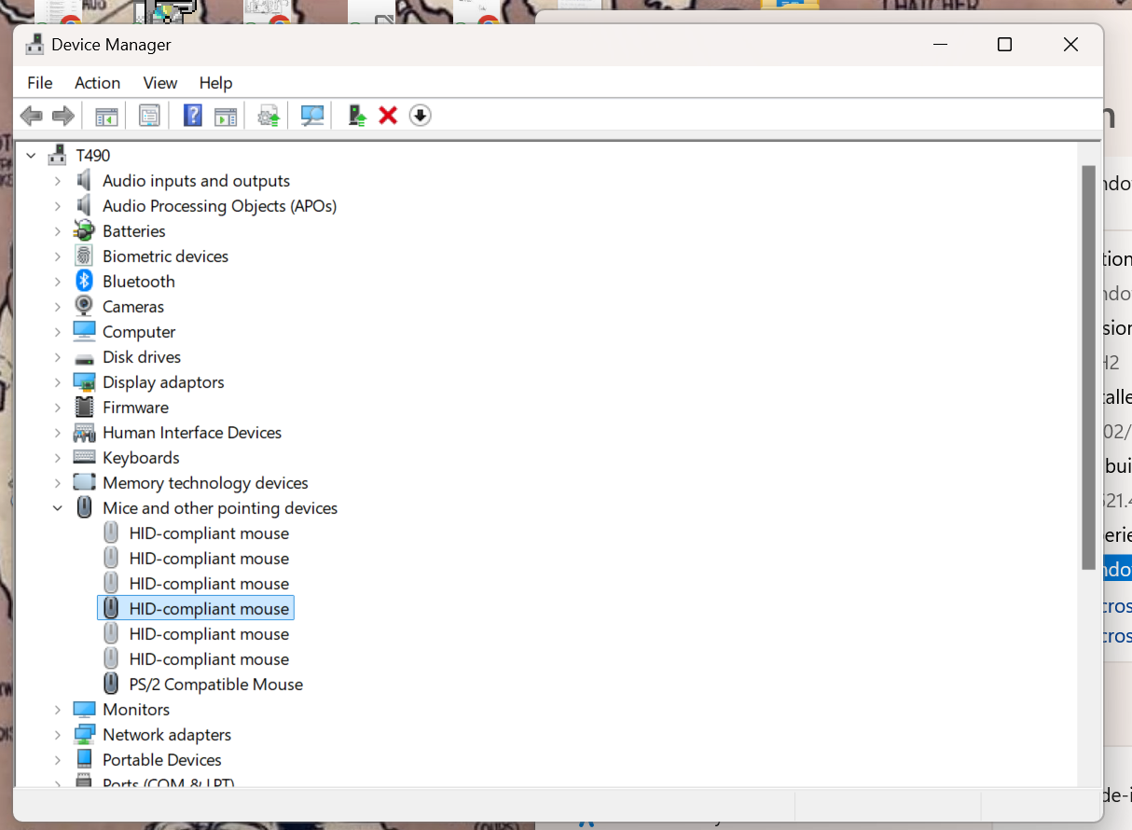This screenshot has height=830, width=1132.
Task: Collapse the T490 root node
Action: [31, 156]
